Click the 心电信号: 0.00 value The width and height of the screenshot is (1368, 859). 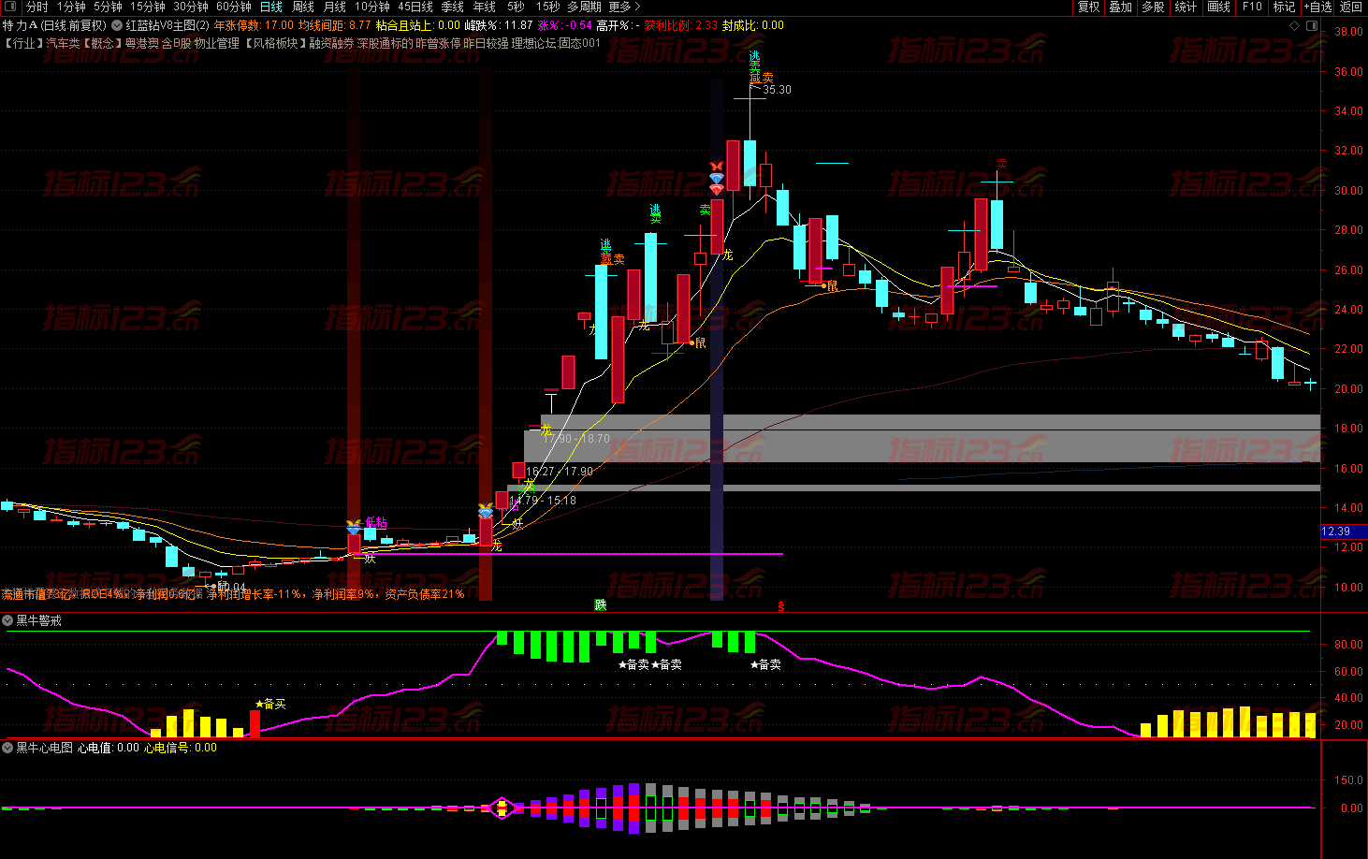point(180,748)
